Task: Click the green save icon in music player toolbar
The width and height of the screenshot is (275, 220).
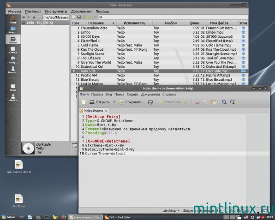Action: point(84,17)
